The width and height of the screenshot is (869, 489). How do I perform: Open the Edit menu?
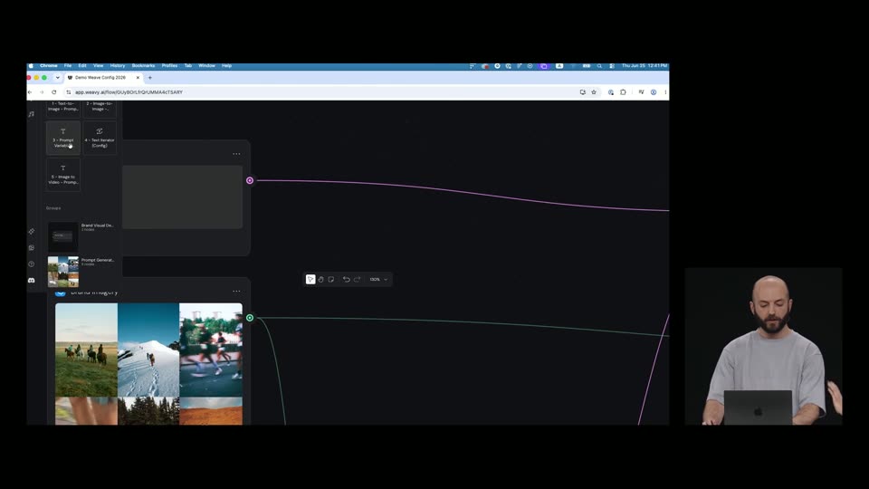[x=82, y=66]
